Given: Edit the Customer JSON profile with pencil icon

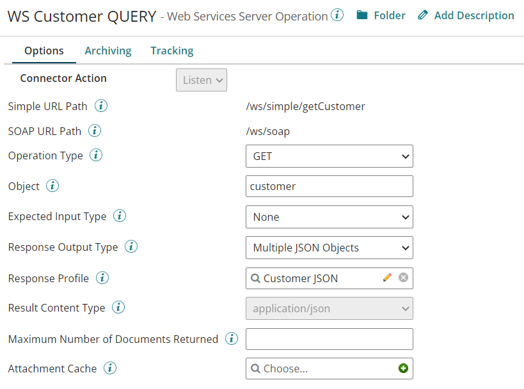Looking at the screenshot, I should pos(386,278).
